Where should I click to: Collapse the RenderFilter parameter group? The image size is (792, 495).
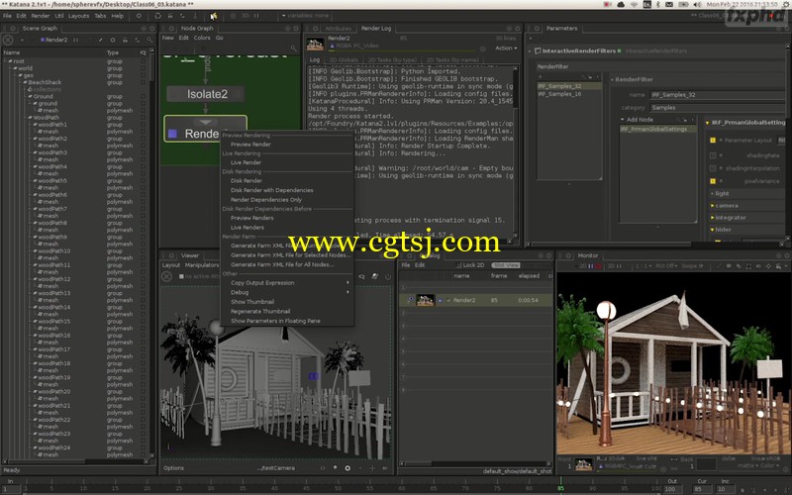click(612, 80)
